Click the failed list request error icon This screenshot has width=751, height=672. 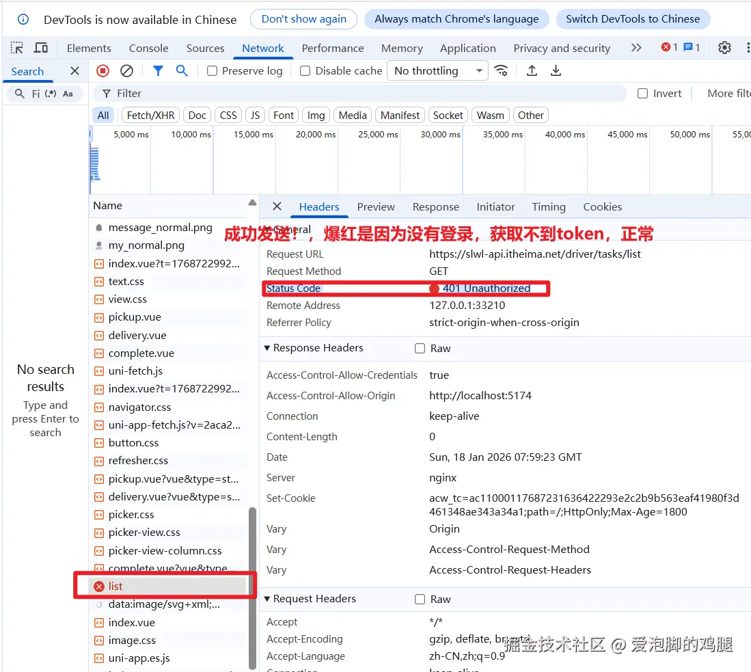coord(99,587)
